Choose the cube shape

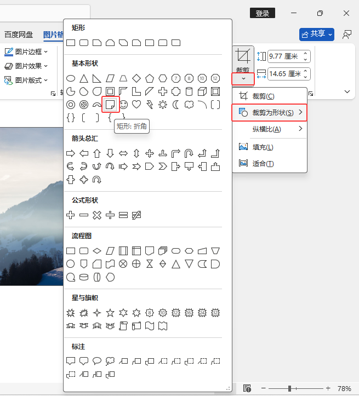pos(202,91)
